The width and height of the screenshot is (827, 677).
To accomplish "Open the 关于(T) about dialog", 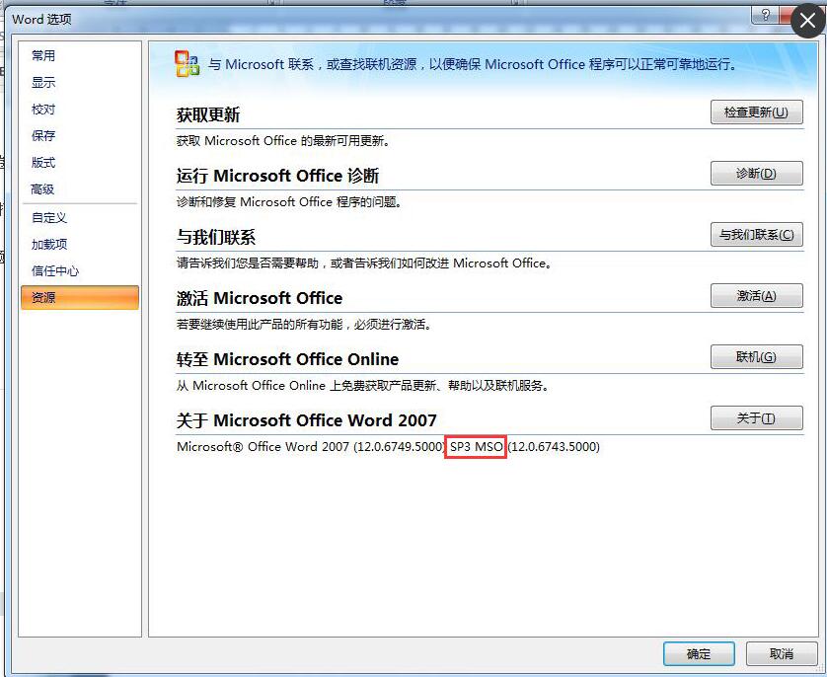I will (x=756, y=418).
